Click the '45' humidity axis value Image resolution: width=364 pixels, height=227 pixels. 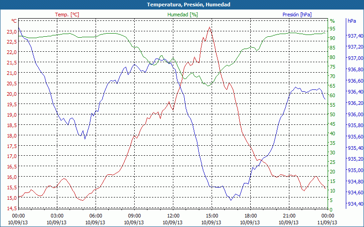point(333,124)
